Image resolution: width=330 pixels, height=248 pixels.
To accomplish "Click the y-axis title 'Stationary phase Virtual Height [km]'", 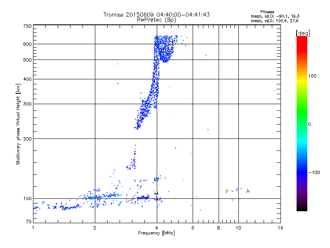I will pos(18,124).
